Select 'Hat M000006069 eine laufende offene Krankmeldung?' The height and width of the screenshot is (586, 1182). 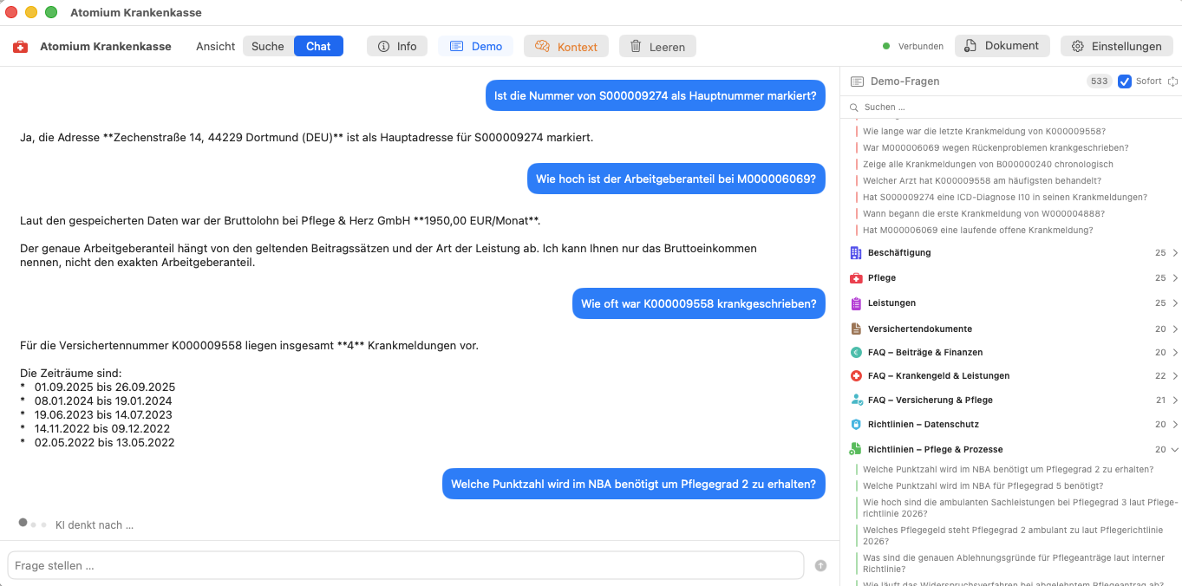(978, 231)
